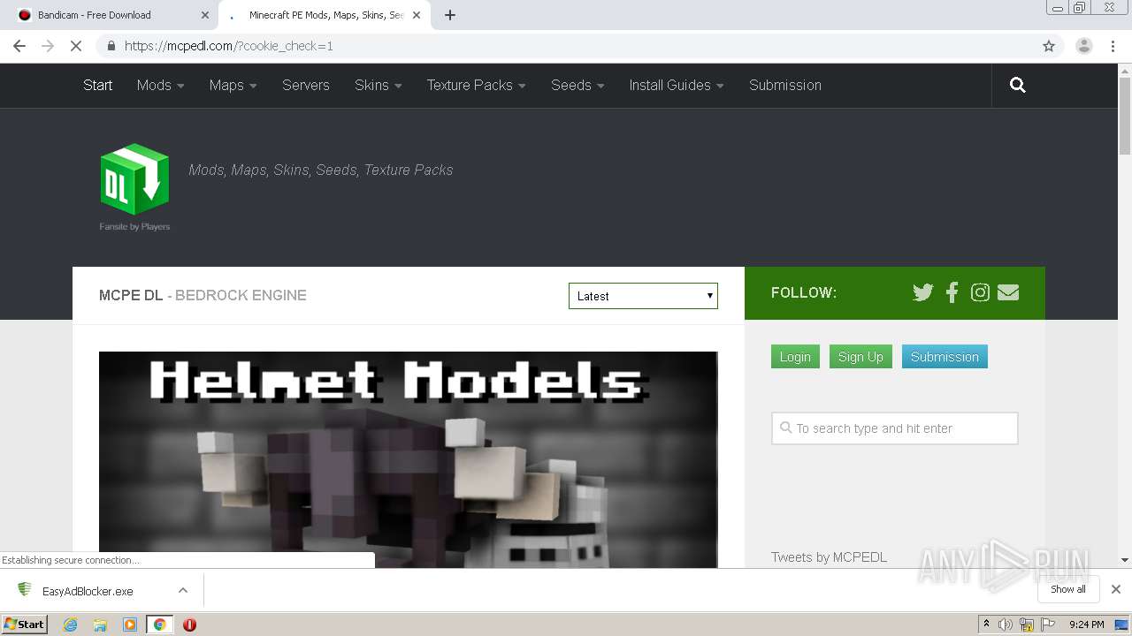The width and height of the screenshot is (1132, 636).
Task: Stop page loading with X button
Action: coord(76,46)
